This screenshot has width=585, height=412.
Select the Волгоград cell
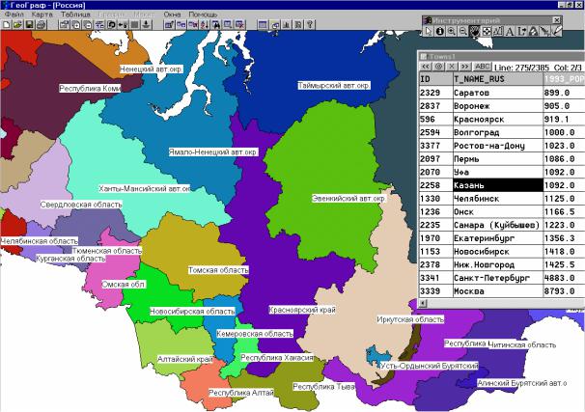click(x=498, y=132)
